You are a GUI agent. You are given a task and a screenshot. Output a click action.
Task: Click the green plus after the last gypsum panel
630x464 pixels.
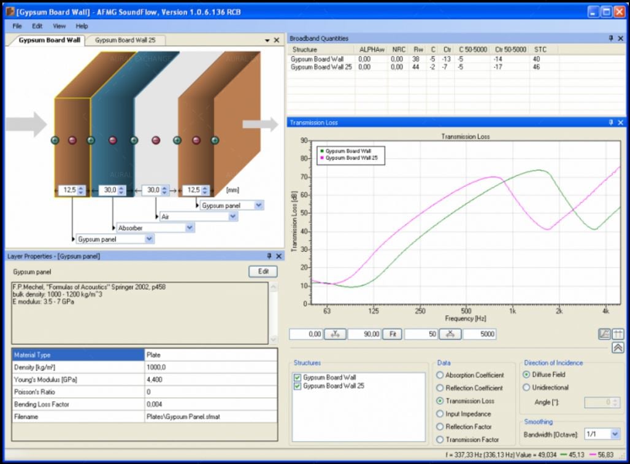click(x=215, y=141)
